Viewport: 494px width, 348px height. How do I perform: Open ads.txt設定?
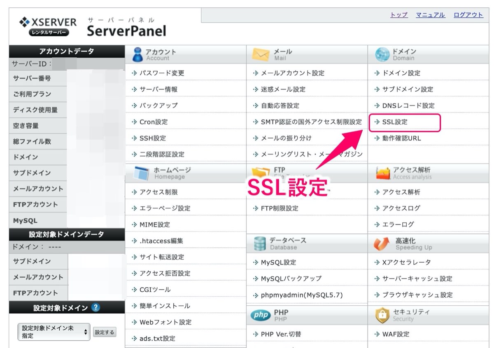pos(157,339)
